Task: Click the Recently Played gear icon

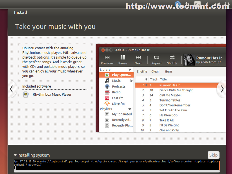Action: (x=107, y=126)
